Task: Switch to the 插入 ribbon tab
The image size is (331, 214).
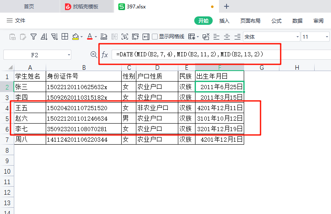Action: click(x=224, y=21)
